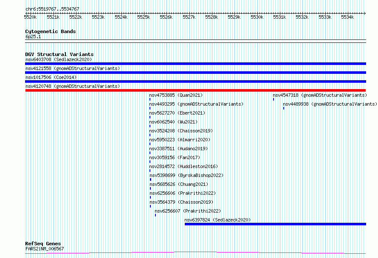Click the 5523k ruler tick label
This screenshot has height=258, width=378.
[x=98, y=17]
